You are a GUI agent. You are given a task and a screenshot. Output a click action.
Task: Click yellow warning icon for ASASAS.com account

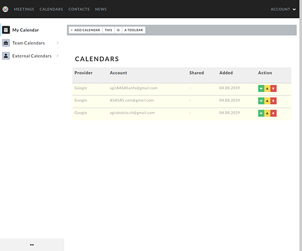pyautogui.click(x=267, y=101)
